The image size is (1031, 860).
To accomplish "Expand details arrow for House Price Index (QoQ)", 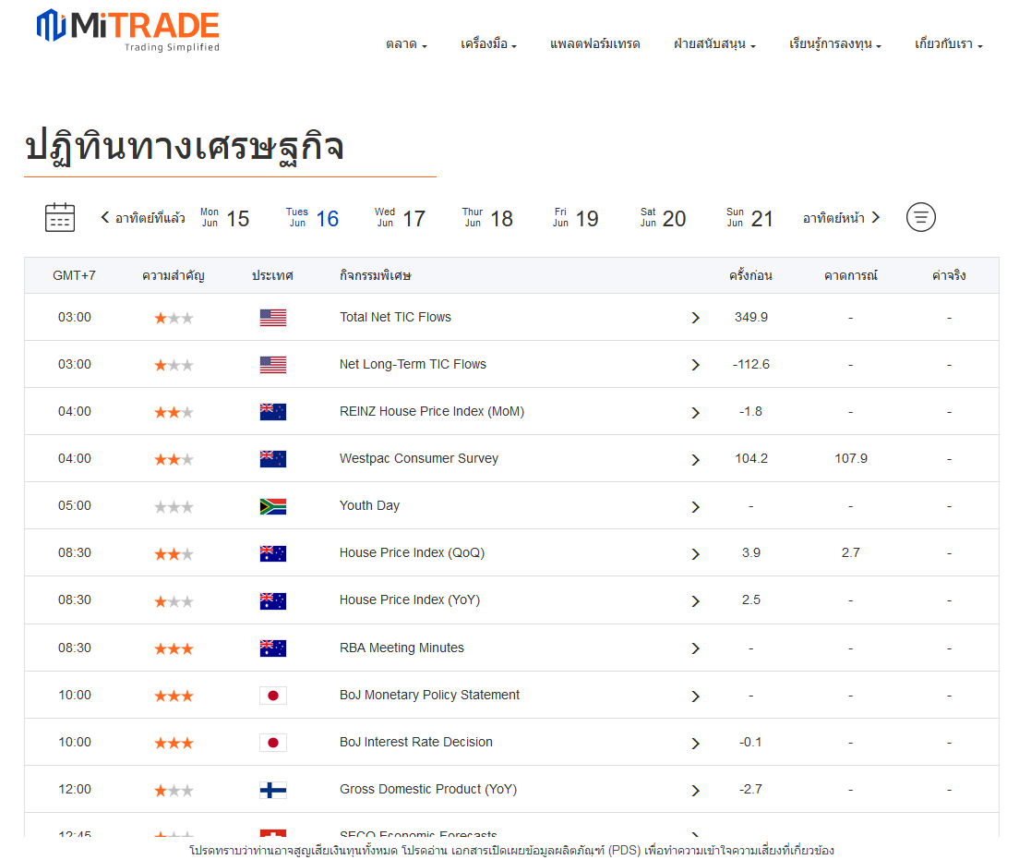I will [x=695, y=554].
